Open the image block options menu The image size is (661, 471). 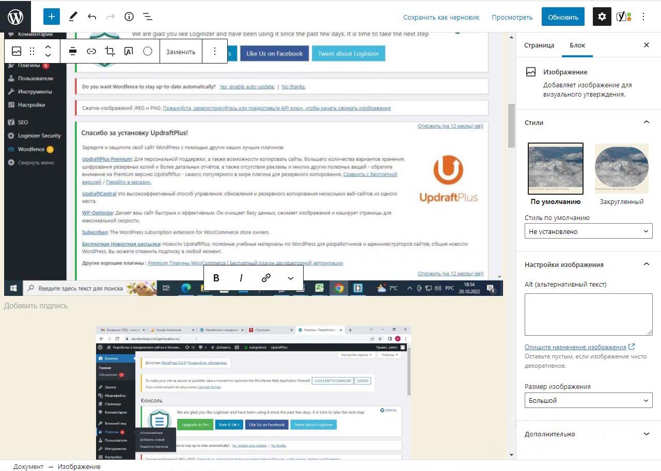(x=215, y=51)
